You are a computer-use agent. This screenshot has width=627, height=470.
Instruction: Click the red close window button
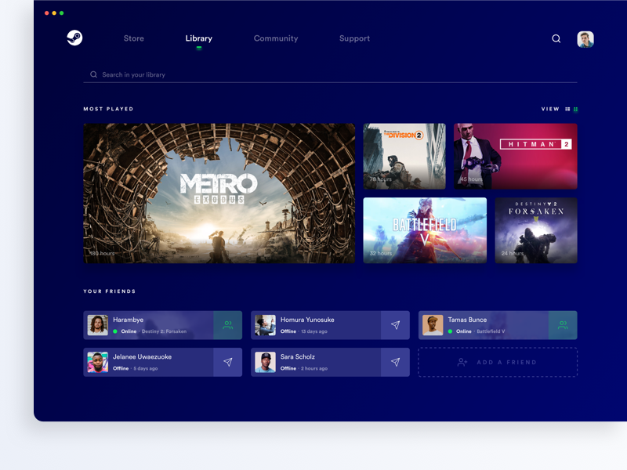pyautogui.click(x=47, y=13)
